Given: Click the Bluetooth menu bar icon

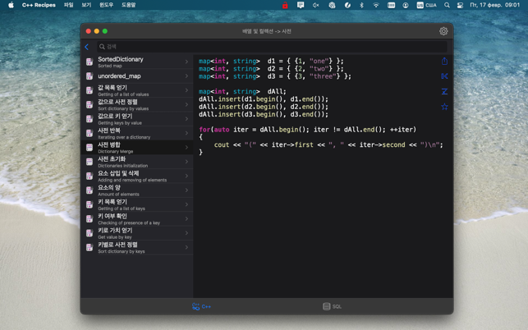Looking at the screenshot, I should coord(361,5).
